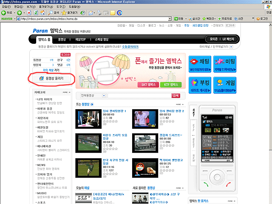This screenshot has width=272, height=204.
Task: Open the 도구(T) menu
Action: click(61, 7)
